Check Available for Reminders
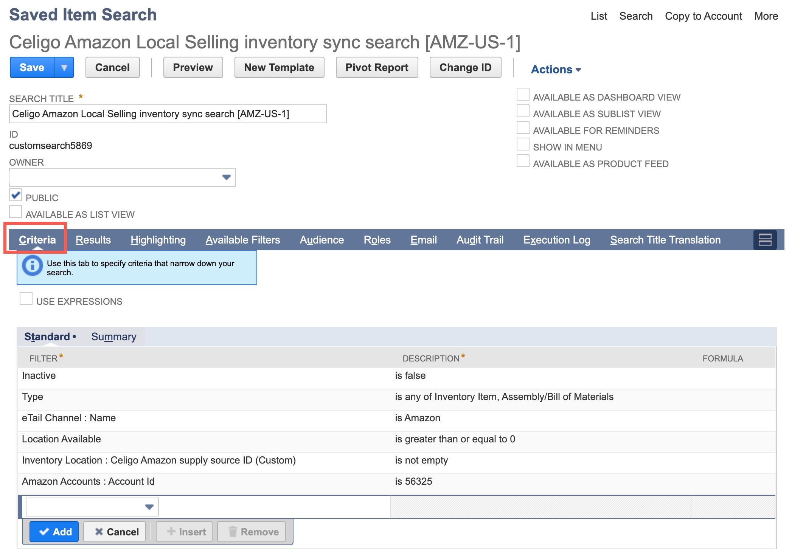 coord(523,128)
